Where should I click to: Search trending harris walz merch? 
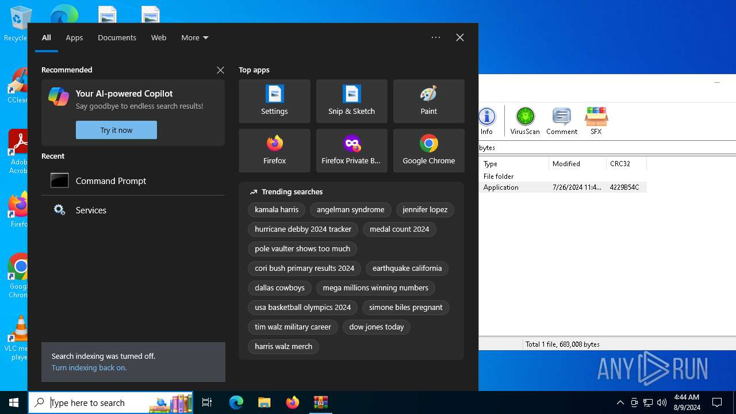283,347
